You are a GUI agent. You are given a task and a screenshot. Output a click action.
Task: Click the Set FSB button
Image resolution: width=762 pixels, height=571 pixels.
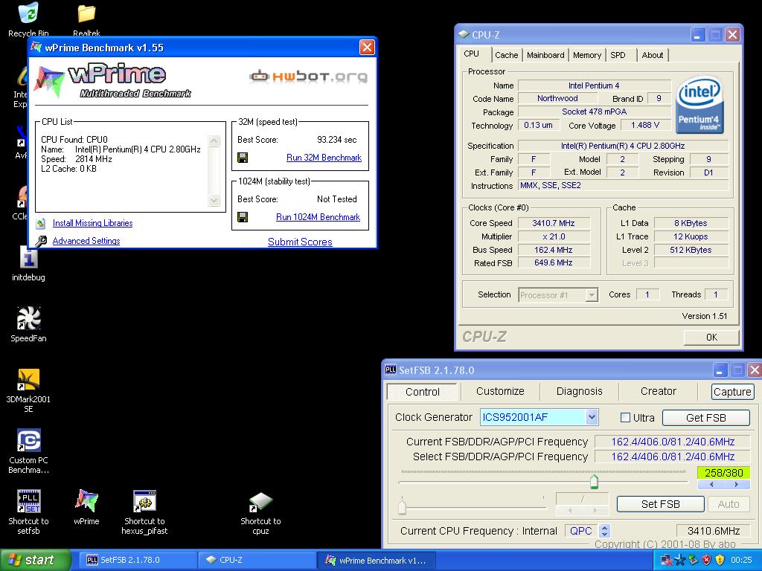tap(661, 504)
